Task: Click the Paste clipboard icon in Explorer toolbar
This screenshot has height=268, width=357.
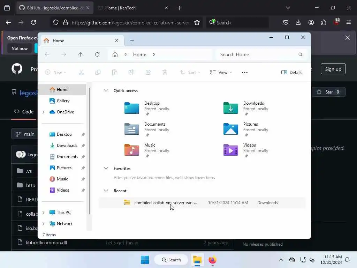Action: (x=115, y=73)
